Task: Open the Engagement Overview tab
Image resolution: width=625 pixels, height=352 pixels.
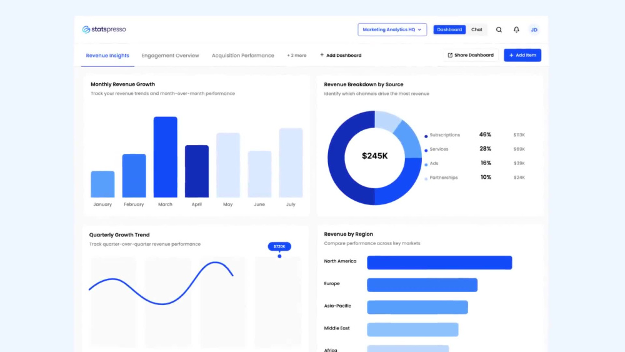Action: pos(170,56)
